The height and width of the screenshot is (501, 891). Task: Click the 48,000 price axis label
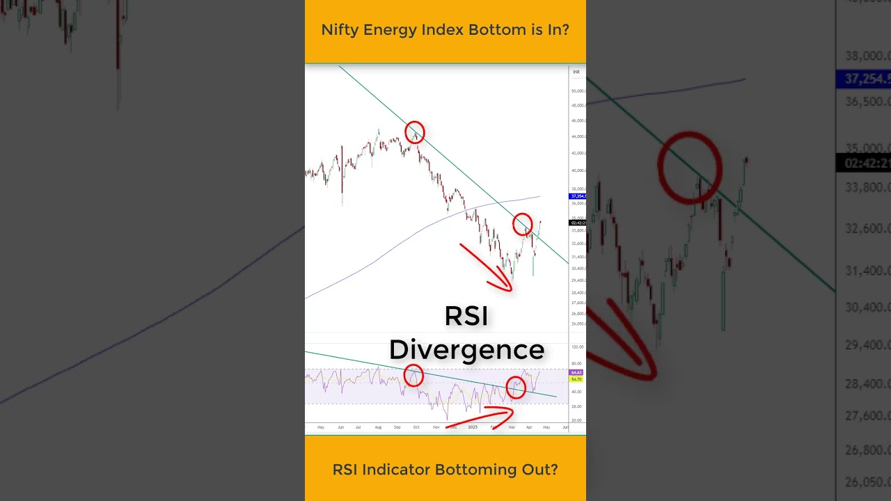[578, 106]
